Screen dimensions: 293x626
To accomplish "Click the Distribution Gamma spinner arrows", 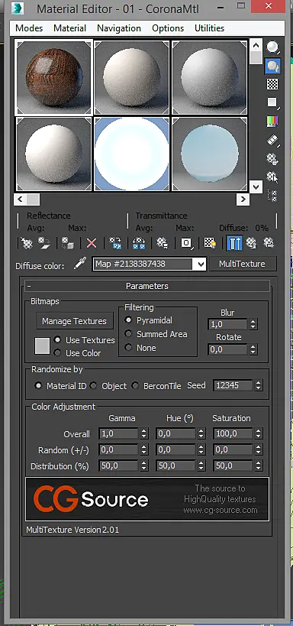I will 144,466.
